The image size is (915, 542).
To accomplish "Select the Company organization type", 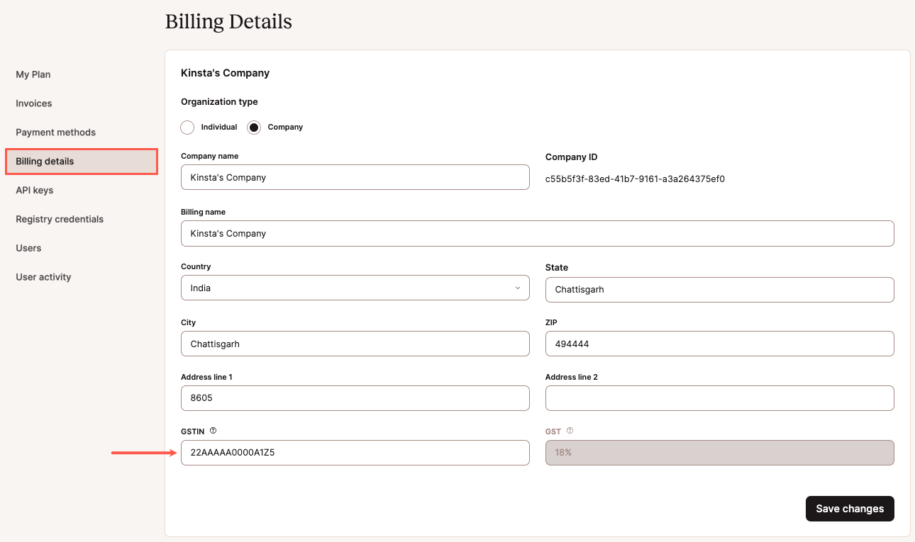I will click(x=254, y=128).
